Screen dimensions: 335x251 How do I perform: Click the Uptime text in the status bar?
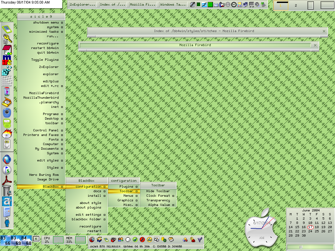[136, 246]
